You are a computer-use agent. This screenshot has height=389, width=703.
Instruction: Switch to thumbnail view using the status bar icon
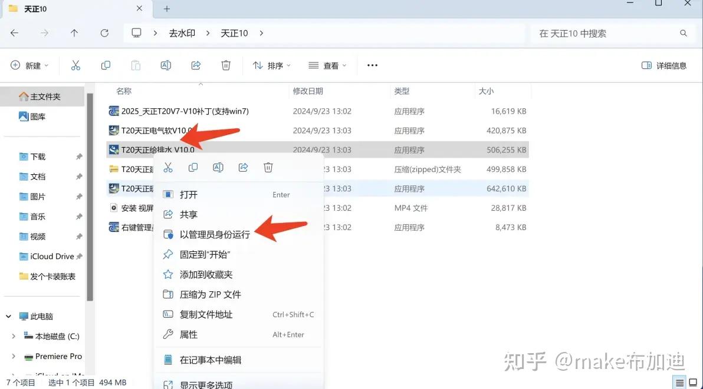[x=694, y=381]
